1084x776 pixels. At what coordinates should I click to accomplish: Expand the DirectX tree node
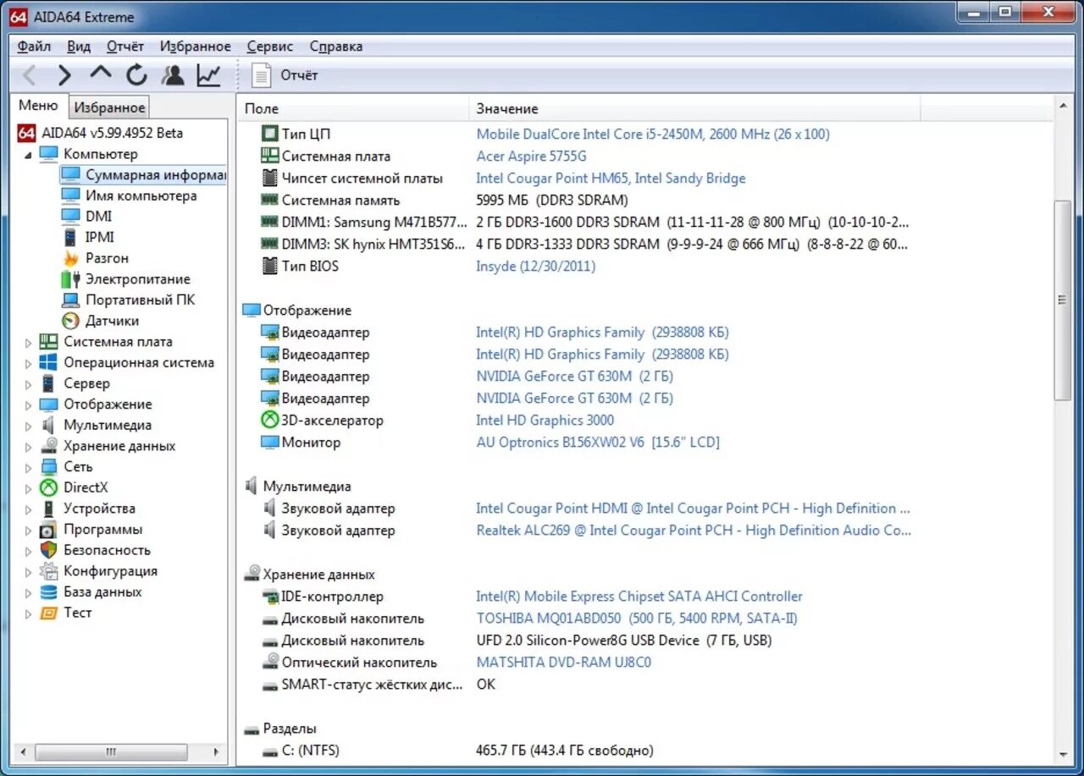(x=27, y=488)
